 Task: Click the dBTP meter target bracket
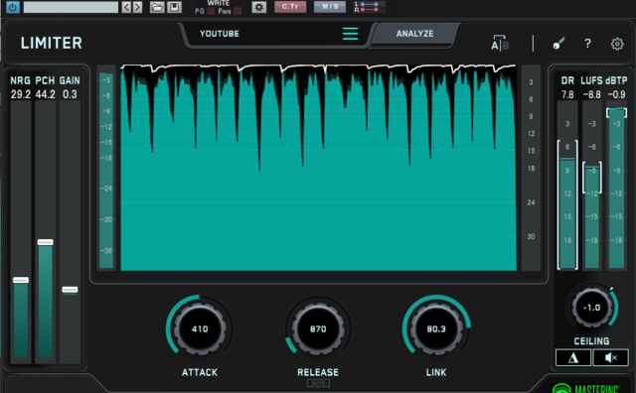coord(616,112)
